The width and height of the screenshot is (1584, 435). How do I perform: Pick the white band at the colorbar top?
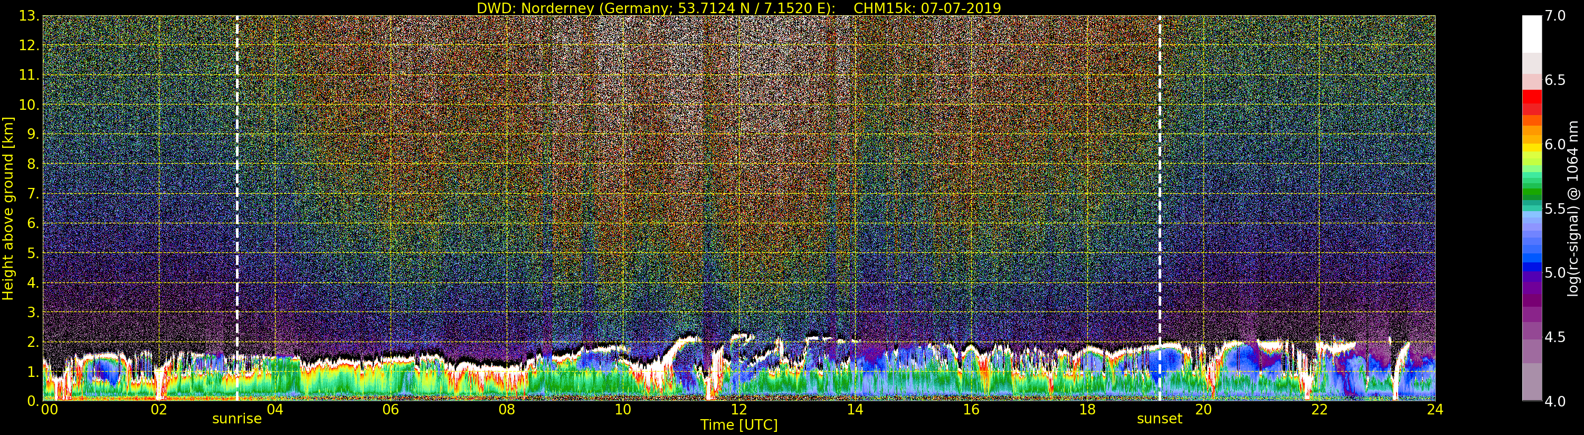(x=1532, y=34)
